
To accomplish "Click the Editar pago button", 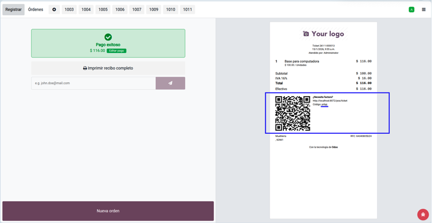I will coord(117,51).
